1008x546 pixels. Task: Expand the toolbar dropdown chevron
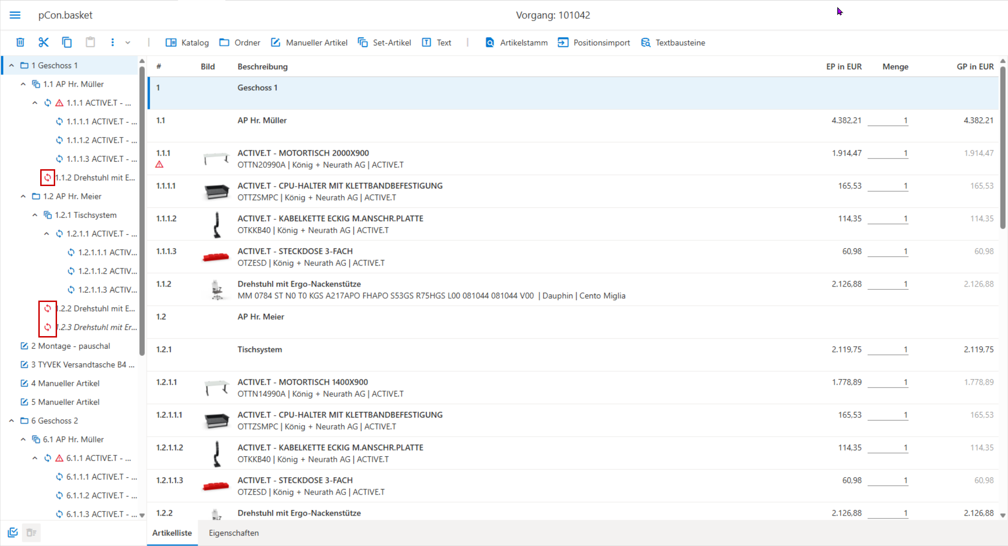(128, 43)
